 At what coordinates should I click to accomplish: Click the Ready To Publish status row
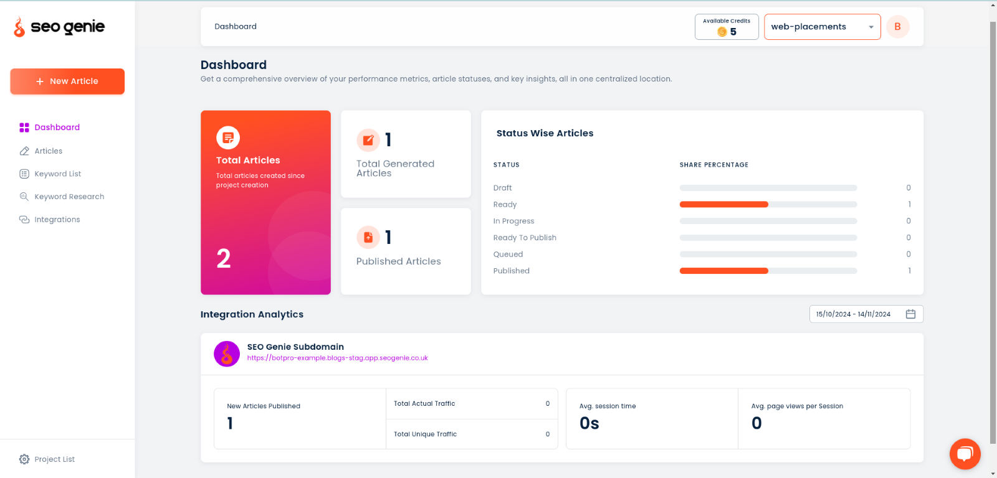point(702,238)
